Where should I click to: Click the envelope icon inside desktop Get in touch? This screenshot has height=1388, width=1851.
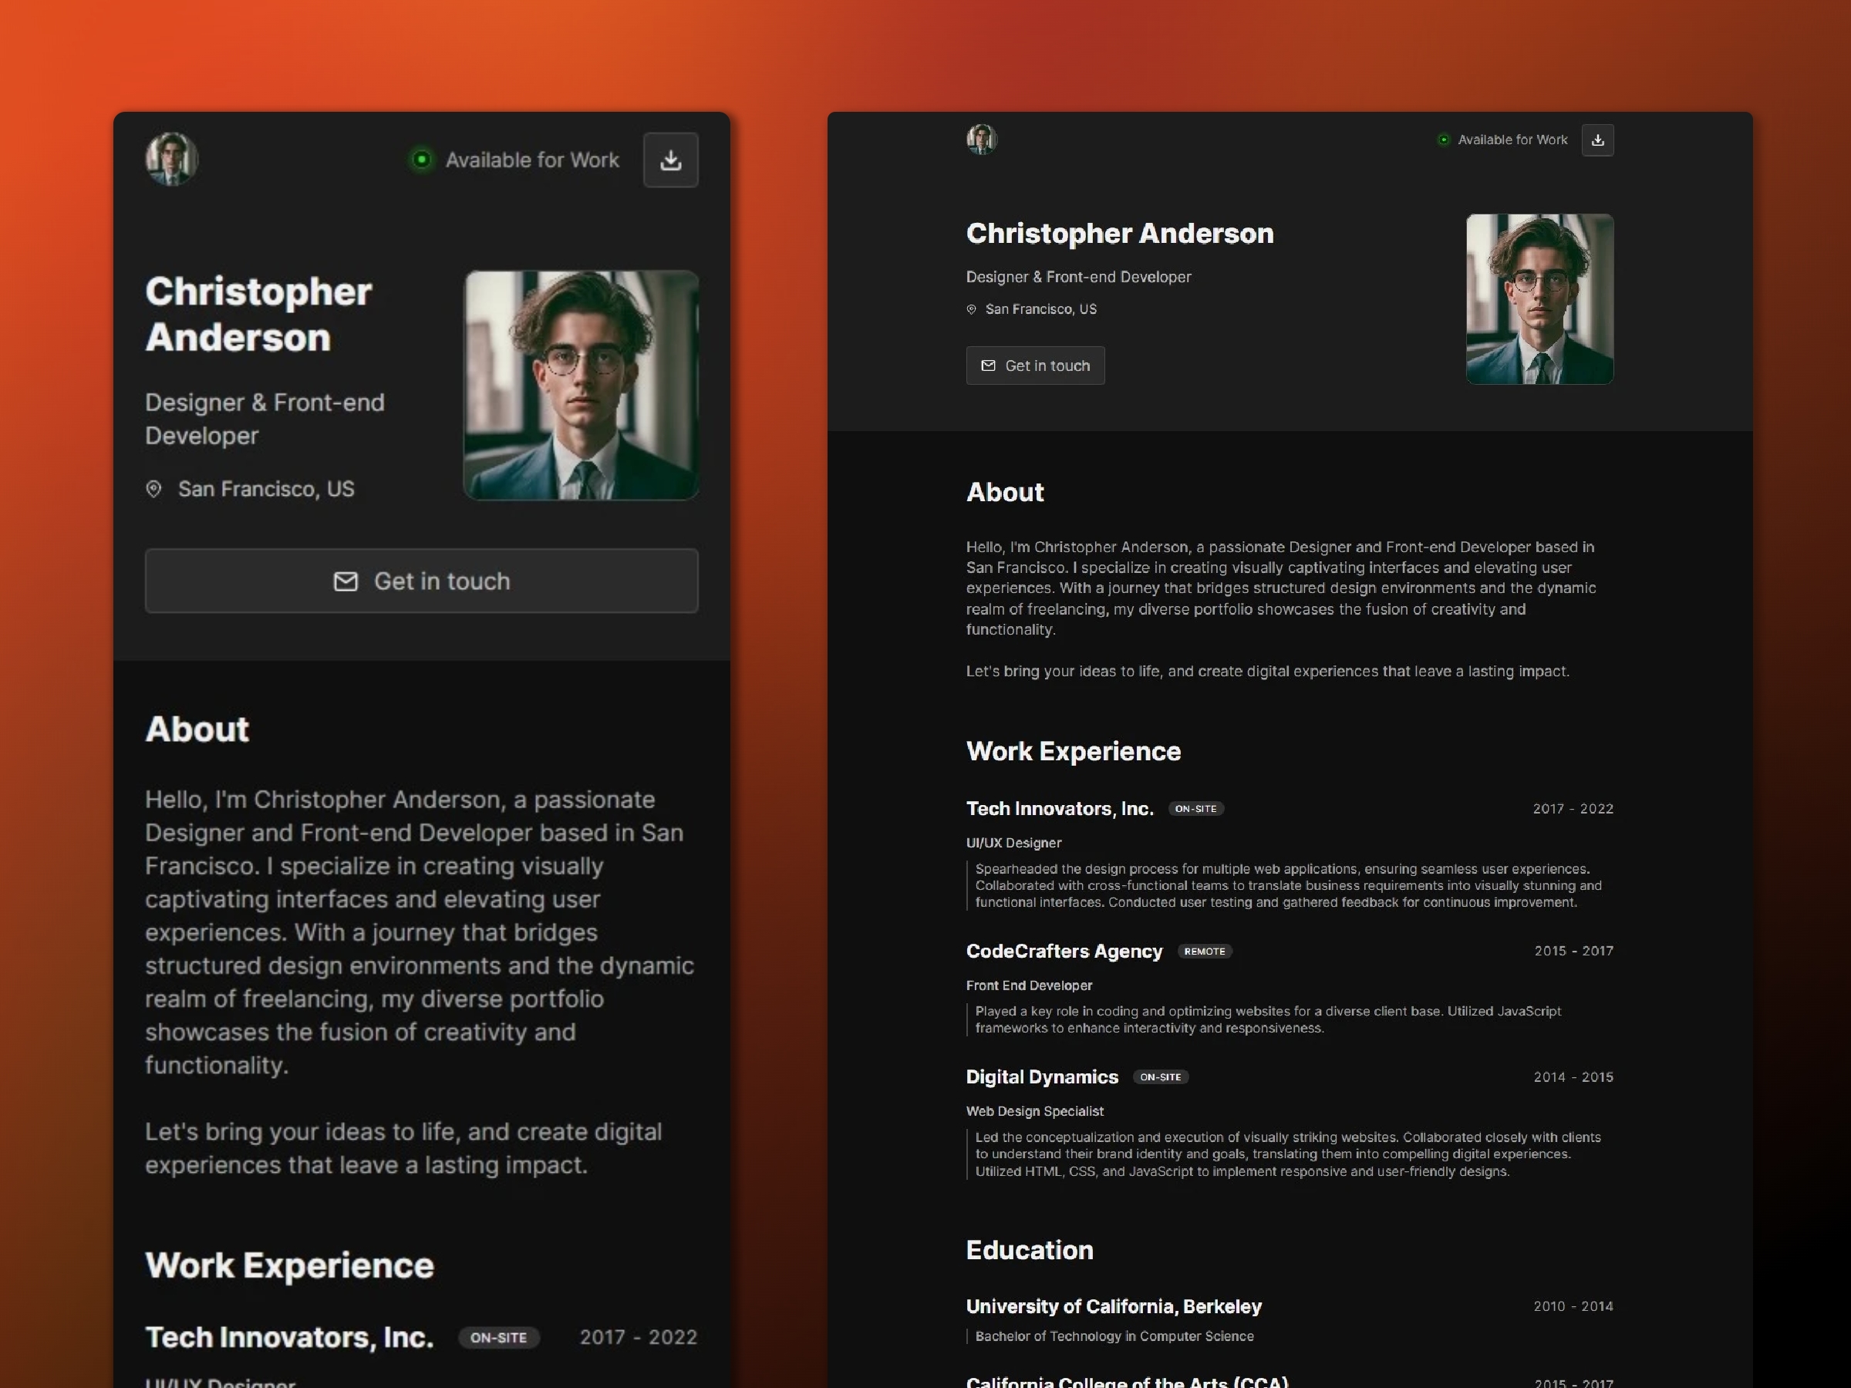(x=988, y=366)
